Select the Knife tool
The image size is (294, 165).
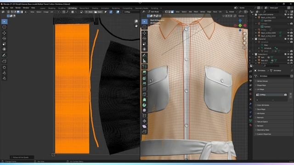tap(144, 94)
